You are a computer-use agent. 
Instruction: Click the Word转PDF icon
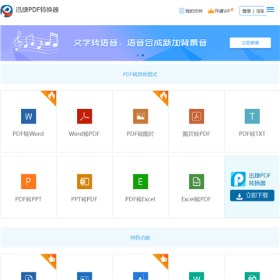coord(85,116)
